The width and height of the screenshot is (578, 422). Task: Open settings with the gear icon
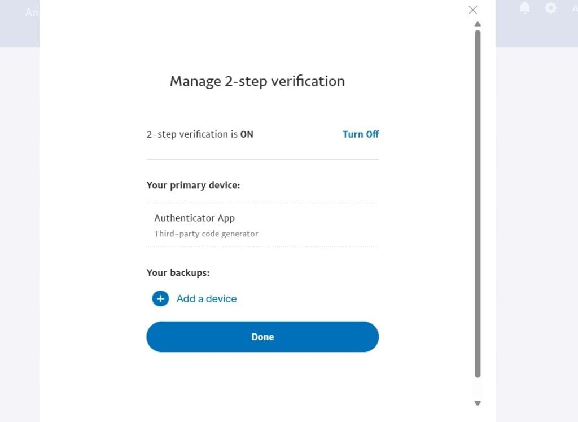click(x=550, y=8)
